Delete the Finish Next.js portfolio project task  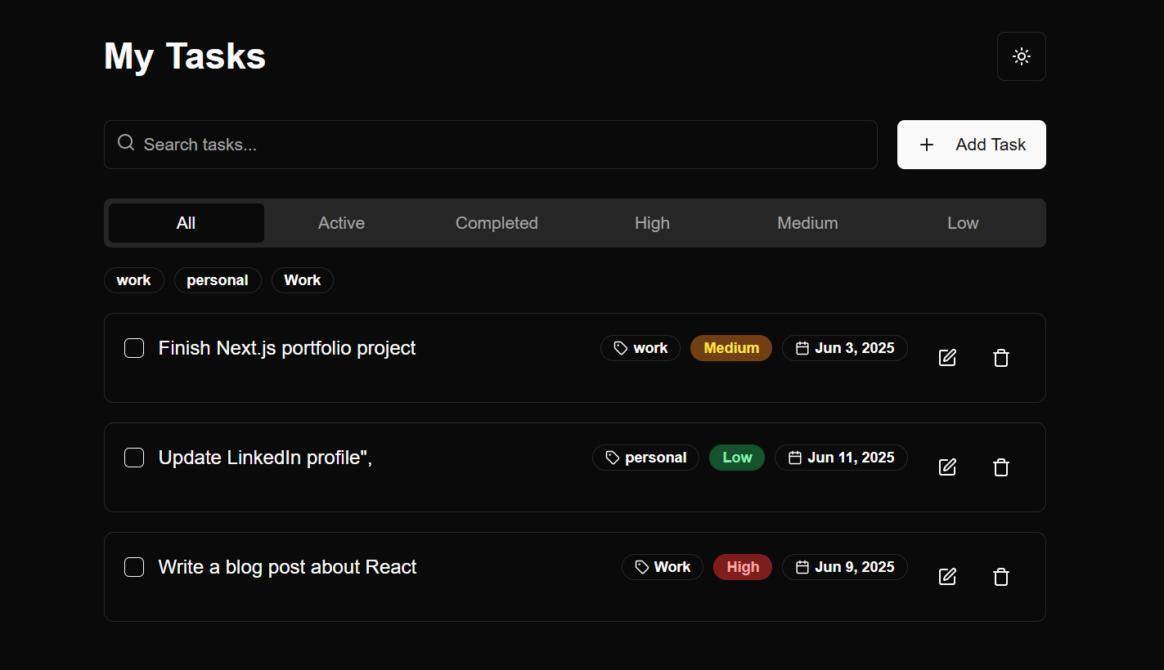pos(1001,358)
